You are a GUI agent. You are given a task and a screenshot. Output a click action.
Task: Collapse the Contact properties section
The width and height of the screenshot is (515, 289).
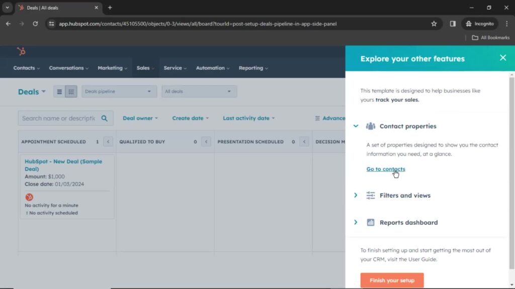click(x=356, y=126)
